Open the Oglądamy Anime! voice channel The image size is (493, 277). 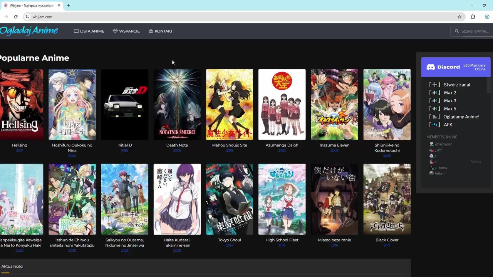coord(461,117)
